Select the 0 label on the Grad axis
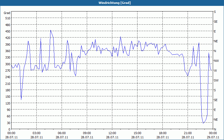Viewport: 224px width, 140px height. click(x=10, y=129)
